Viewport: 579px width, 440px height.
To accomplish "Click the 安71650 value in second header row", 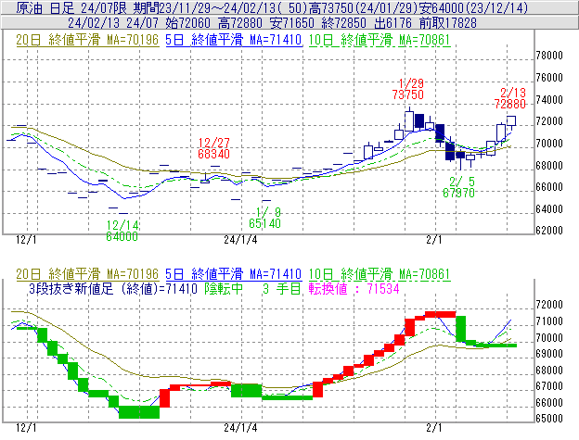I will point(291,23).
